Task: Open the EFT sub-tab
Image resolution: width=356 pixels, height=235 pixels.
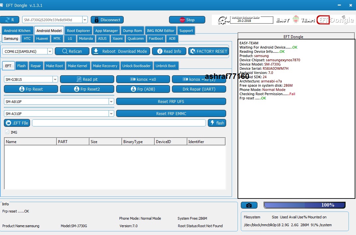Action: [x=8, y=66]
